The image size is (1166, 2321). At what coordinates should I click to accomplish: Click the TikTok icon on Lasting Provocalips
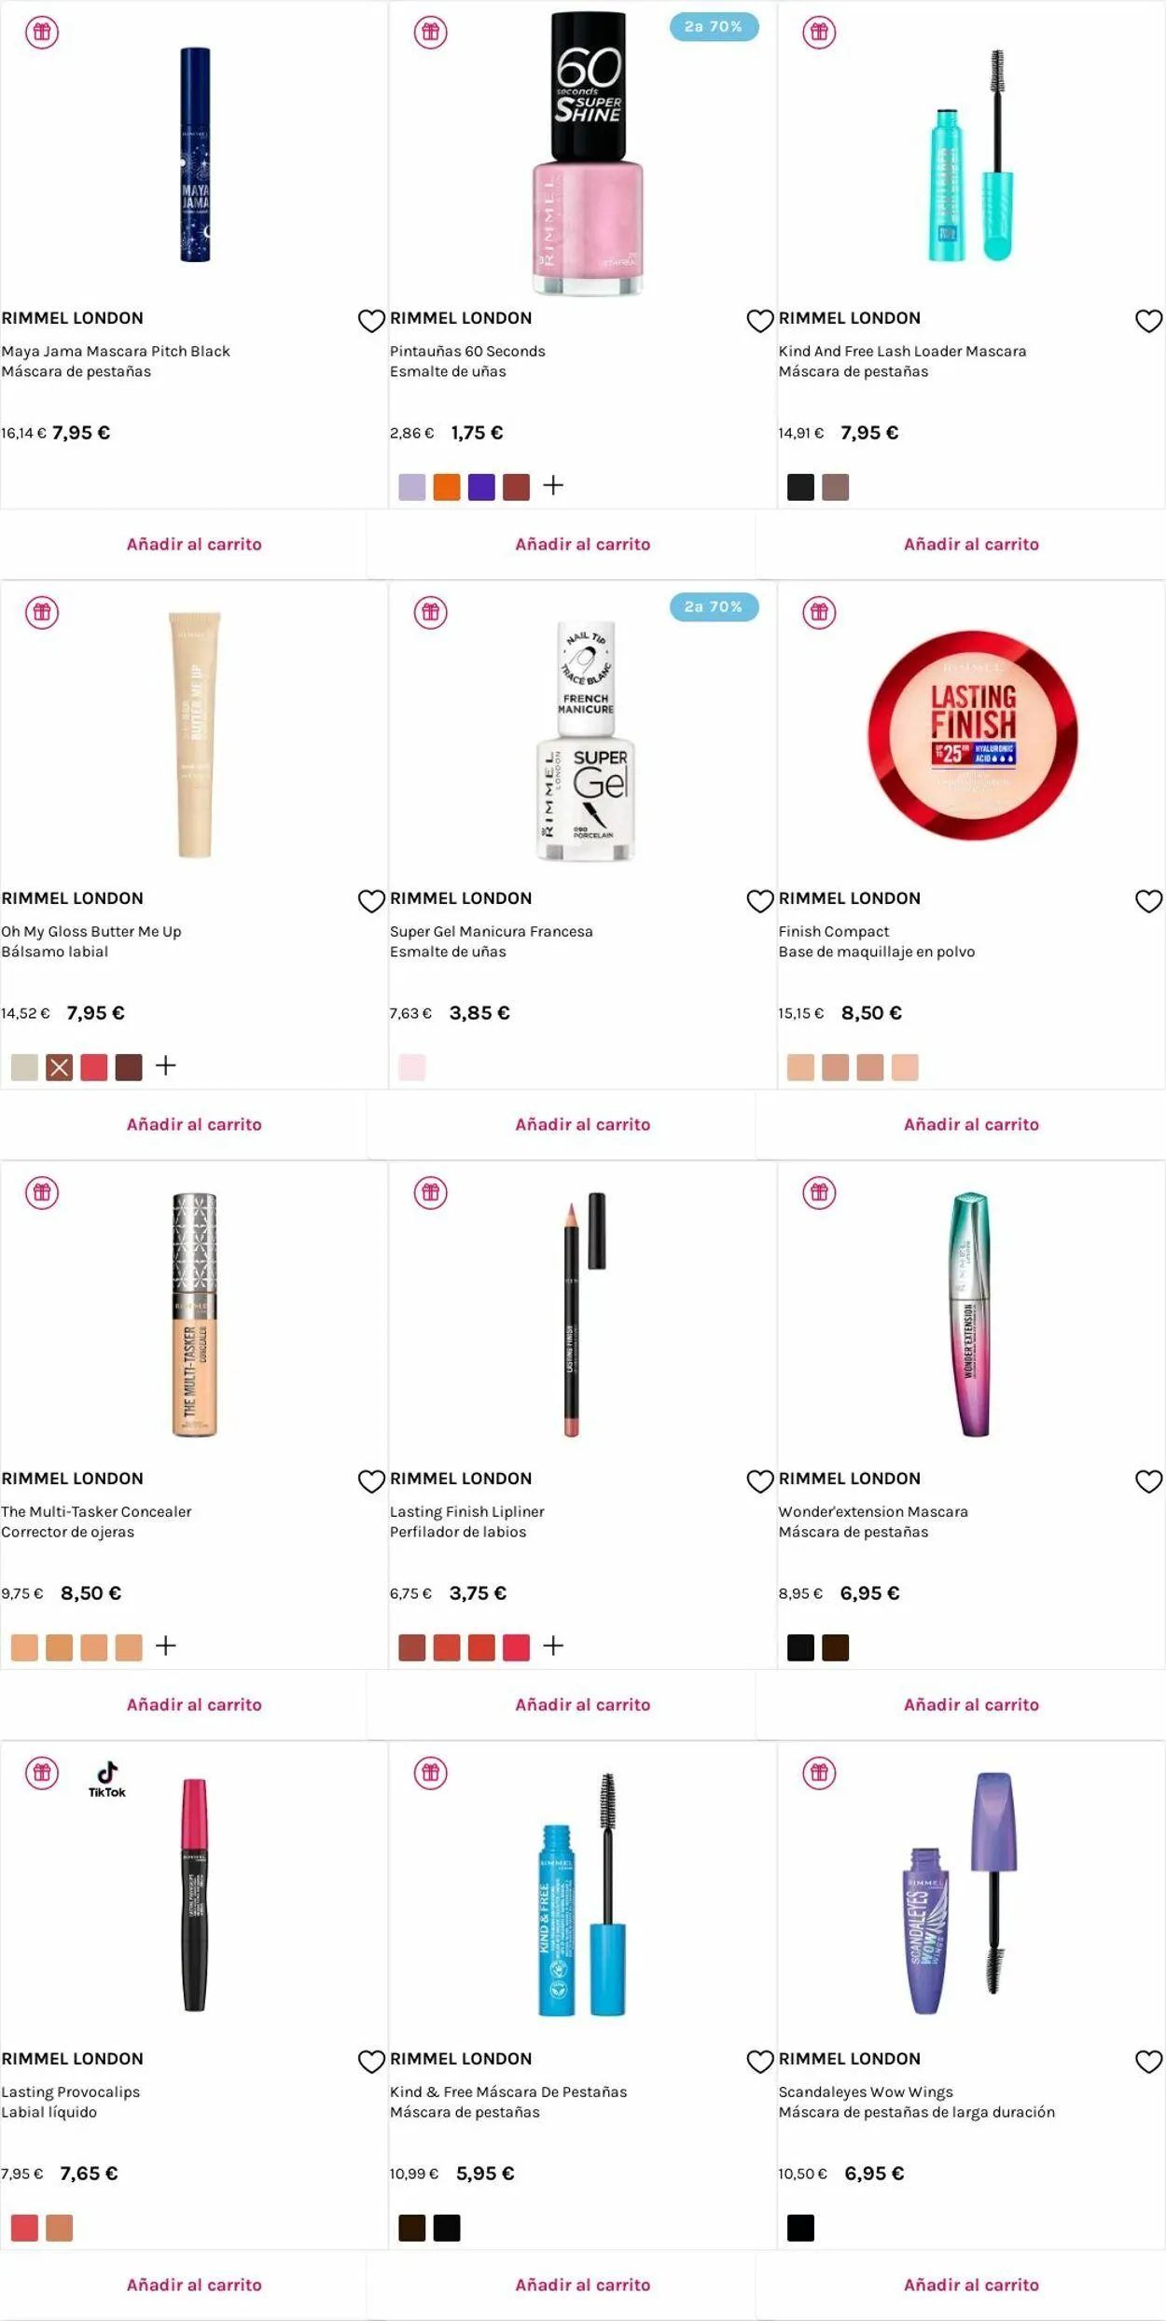107,1778
